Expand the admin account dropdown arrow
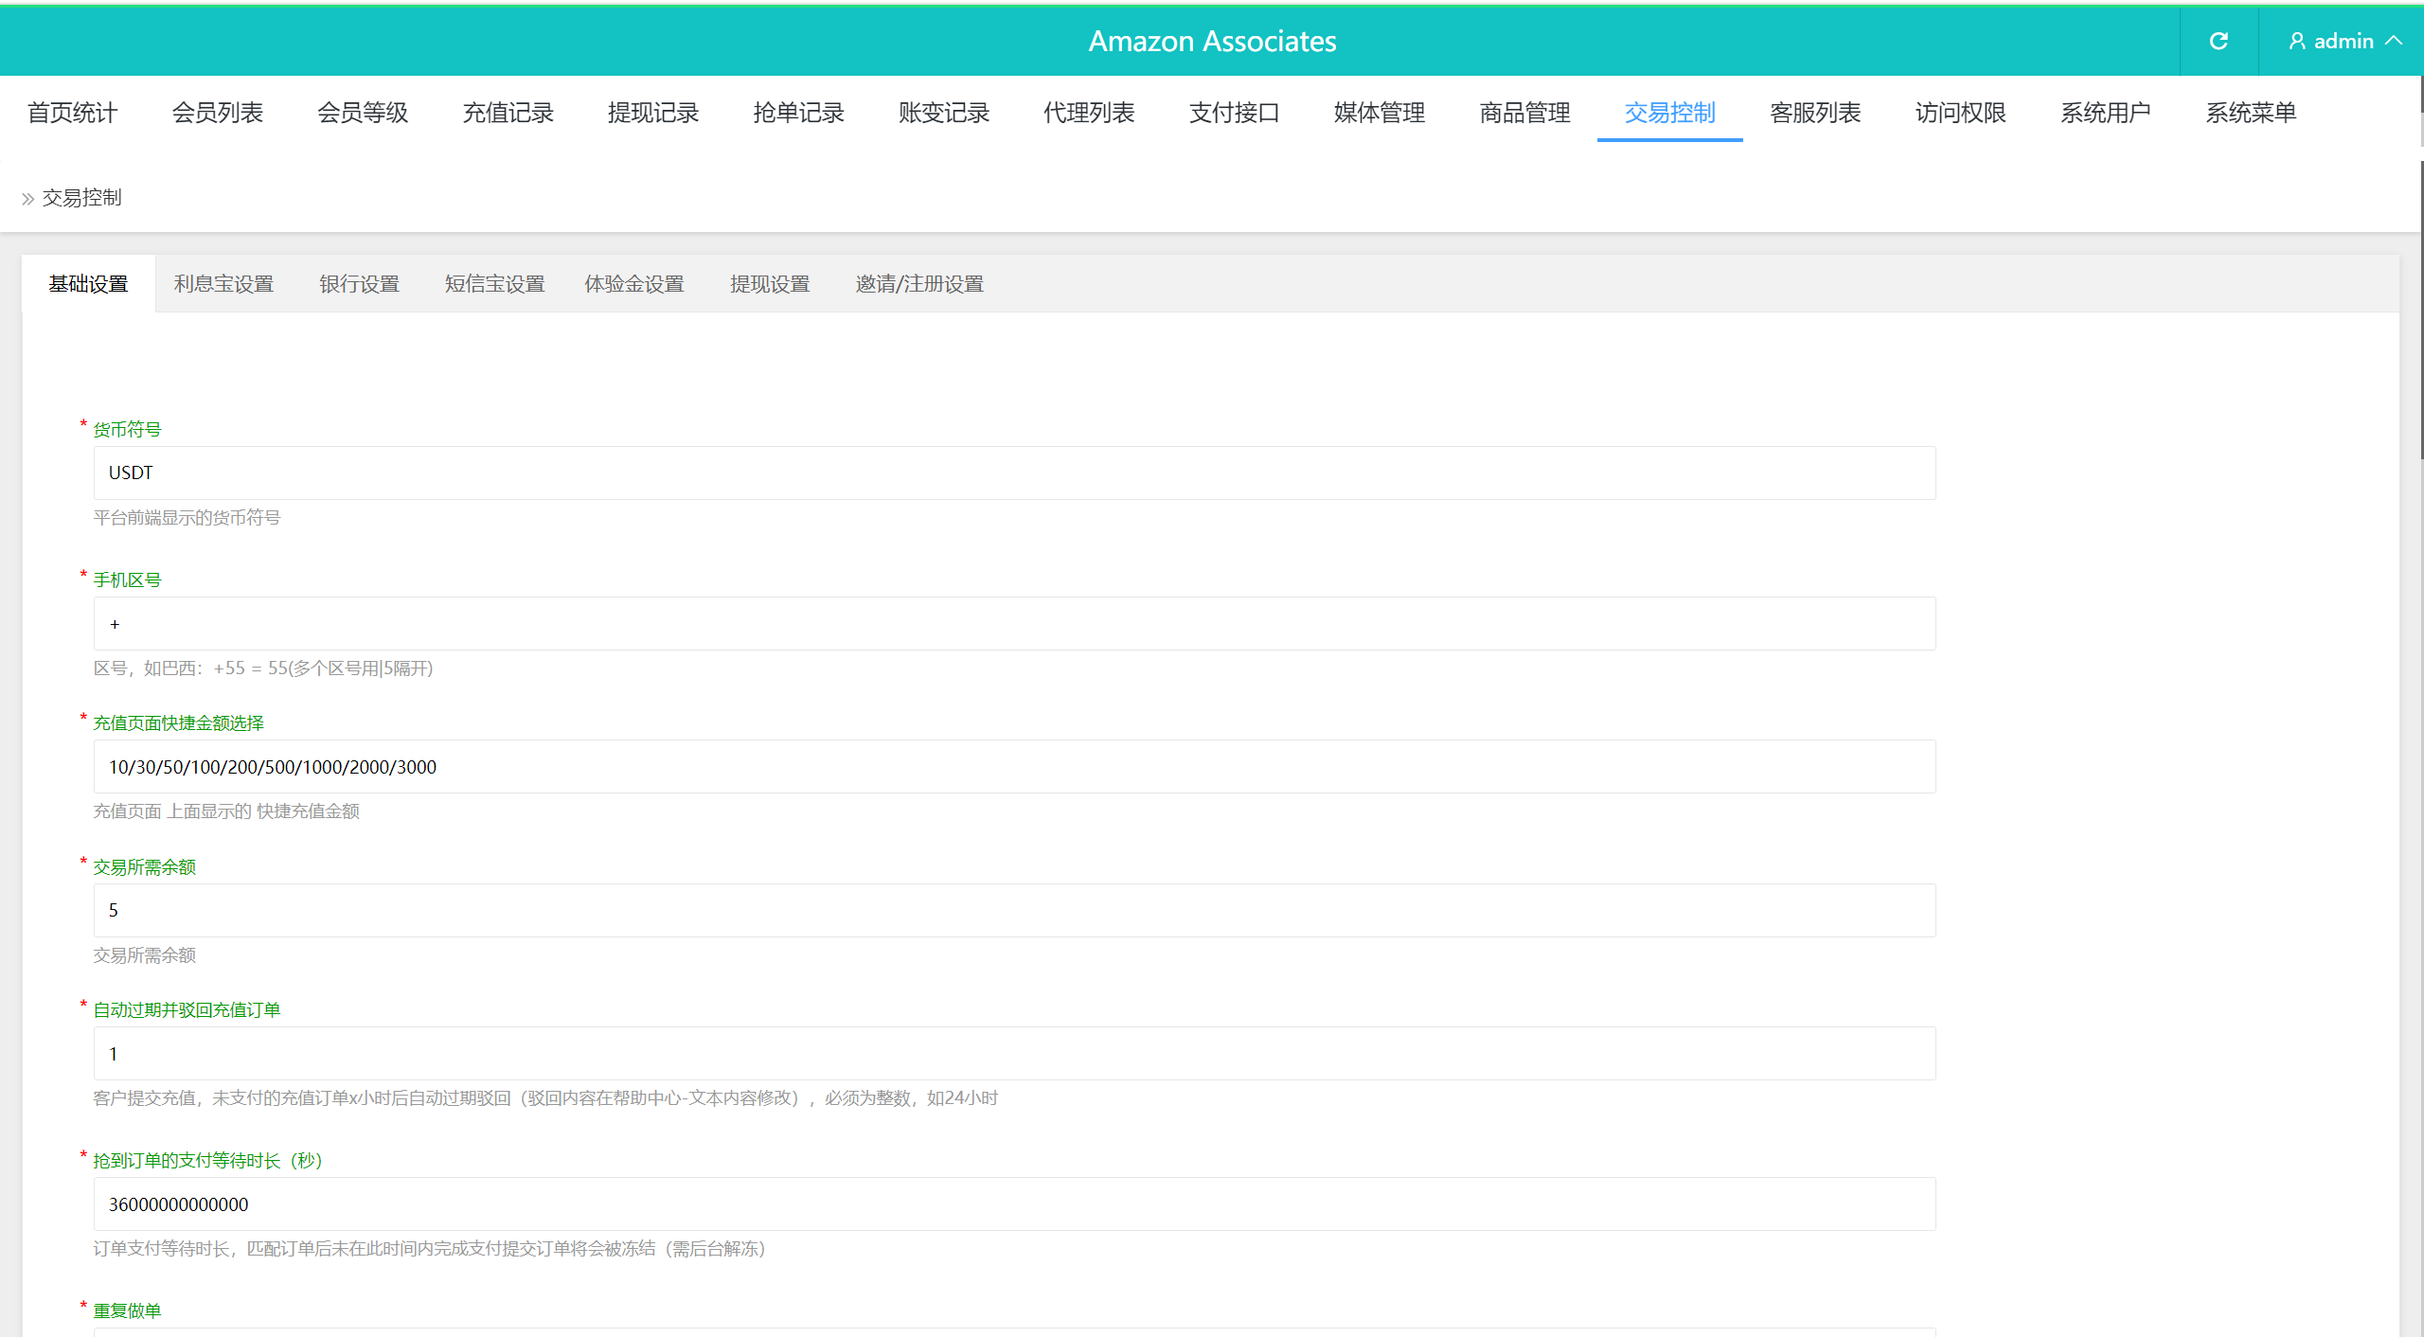This screenshot has height=1337, width=2424. point(2395,41)
